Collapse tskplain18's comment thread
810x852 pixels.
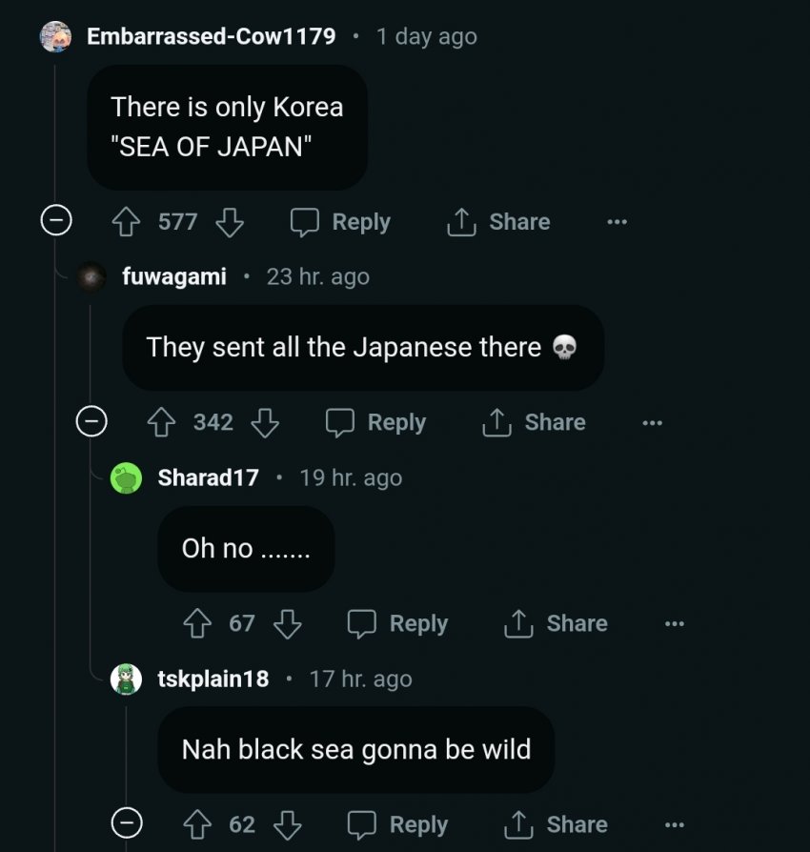tap(127, 822)
